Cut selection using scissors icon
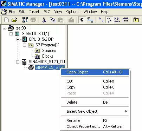The height and width of the screenshot is (131, 142). coord(44,20)
